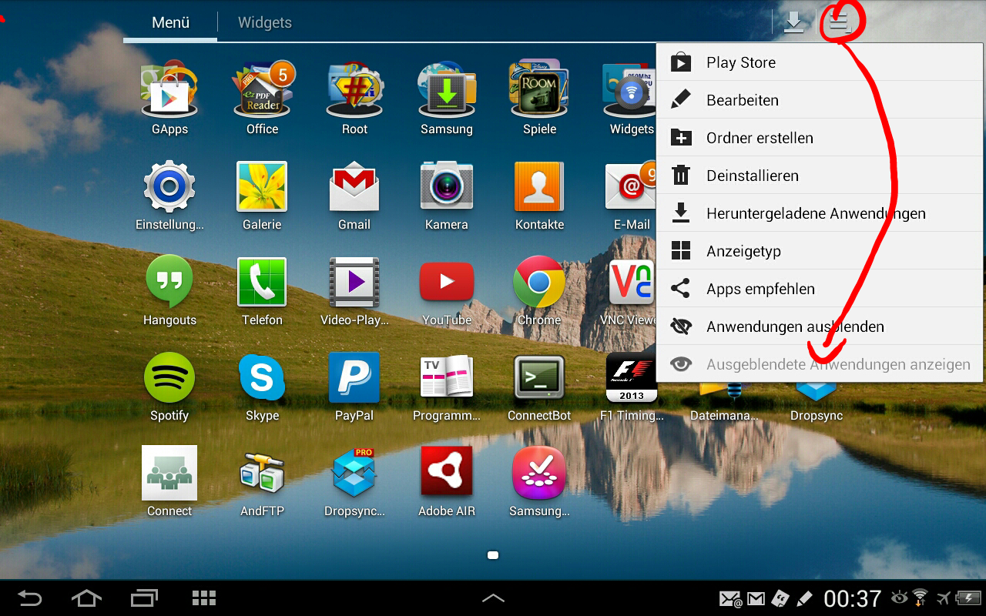Open the Connect app
This screenshot has width=986, height=616.
169,472
